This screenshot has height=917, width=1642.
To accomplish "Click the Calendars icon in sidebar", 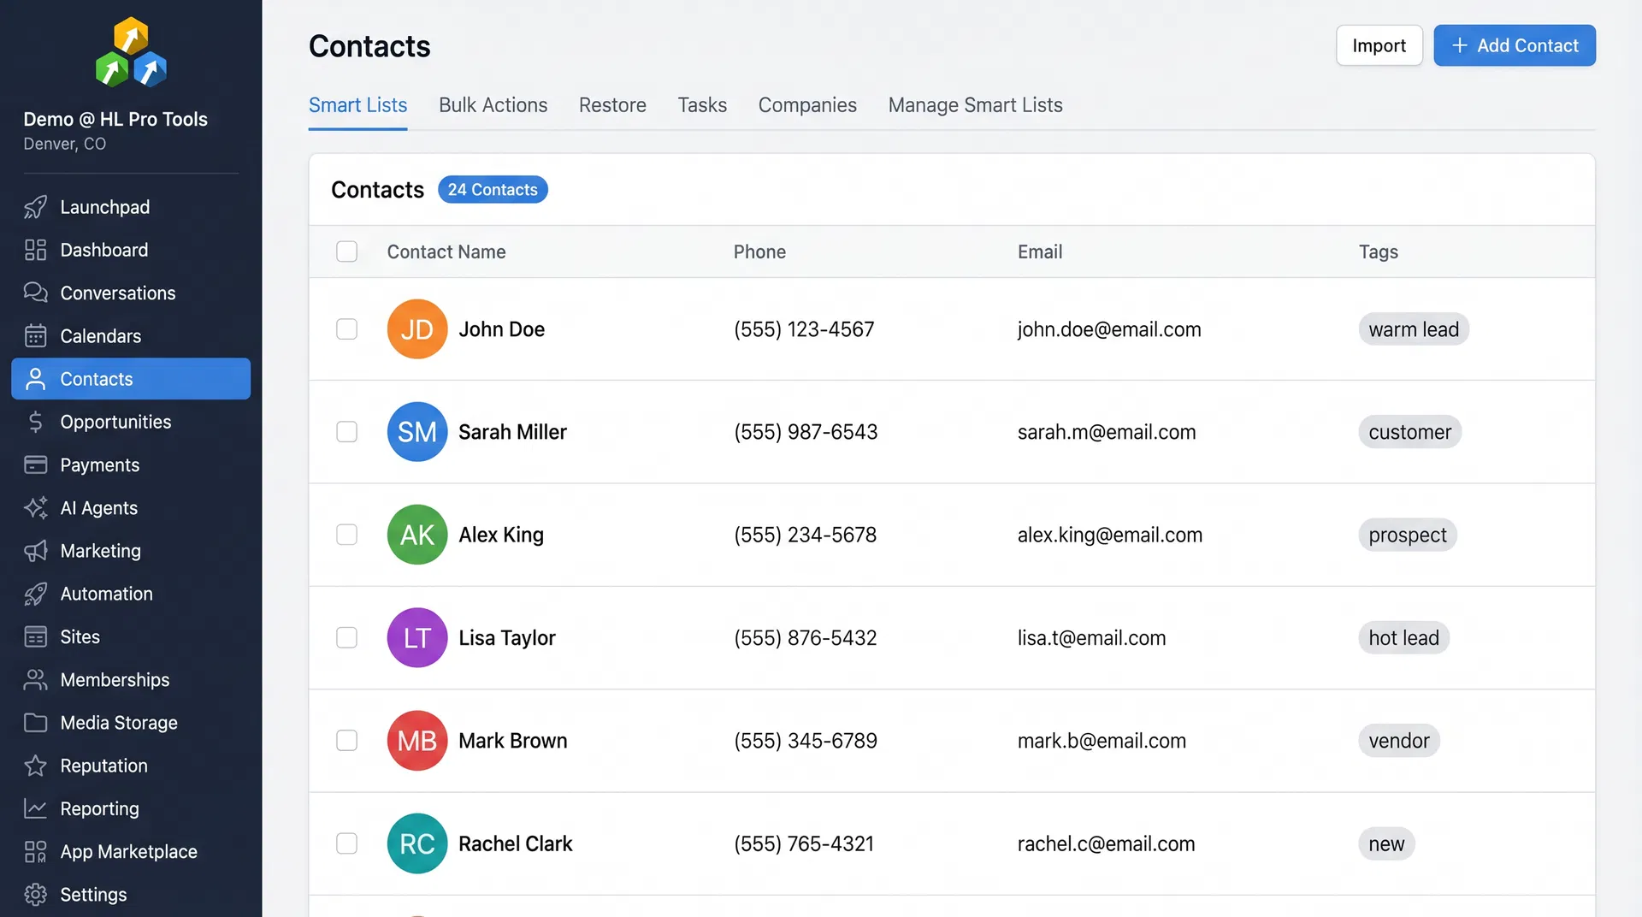I will click(35, 336).
